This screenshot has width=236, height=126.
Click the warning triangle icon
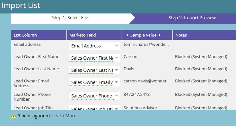[13, 116]
